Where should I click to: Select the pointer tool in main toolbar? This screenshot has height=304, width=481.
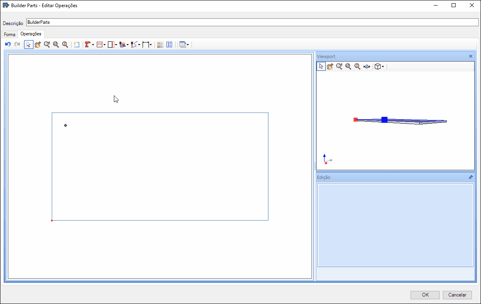click(29, 45)
